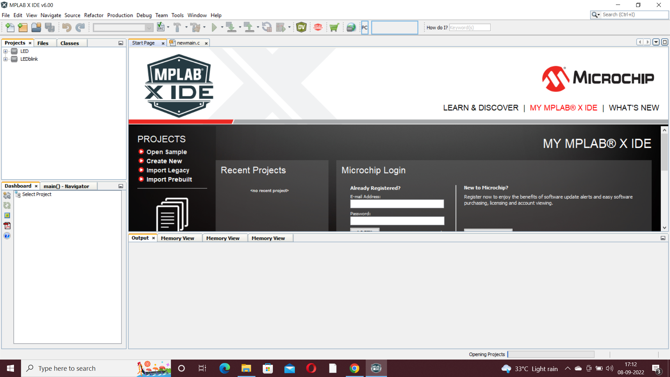The image size is (670, 377).
Task: Switch to main() - Navigator tab
Action: (66, 186)
